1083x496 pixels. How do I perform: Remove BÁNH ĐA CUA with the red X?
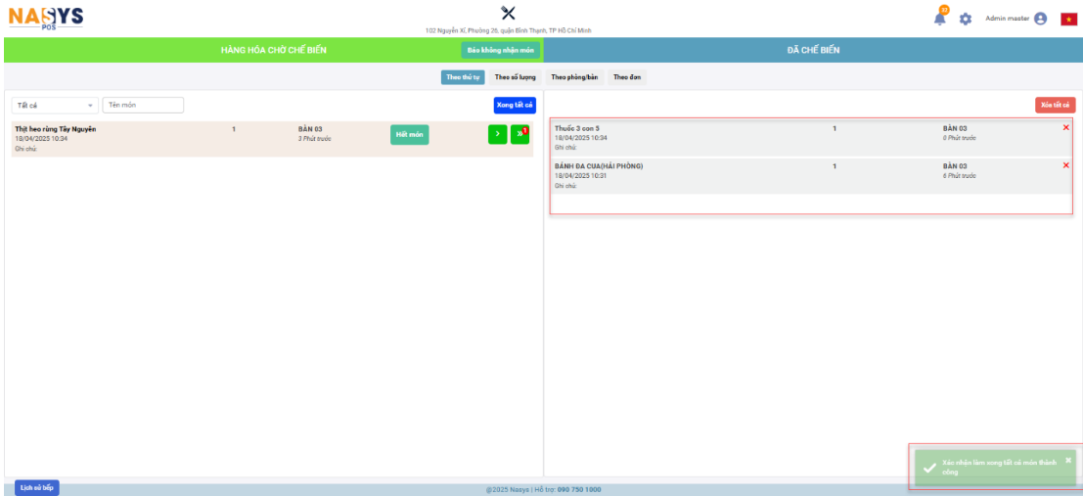click(x=1065, y=165)
